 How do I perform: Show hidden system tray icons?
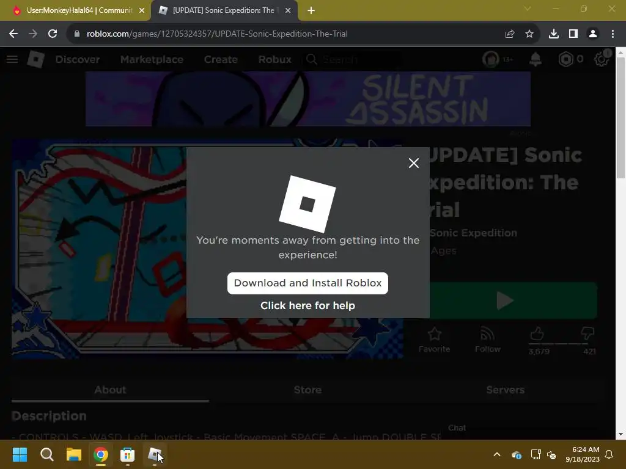pos(497,454)
